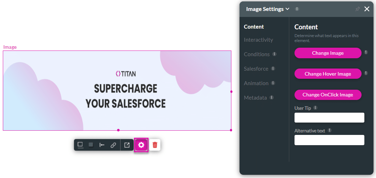Click the Change Image button
The width and height of the screenshot is (376, 178).
click(x=328, y=53)
